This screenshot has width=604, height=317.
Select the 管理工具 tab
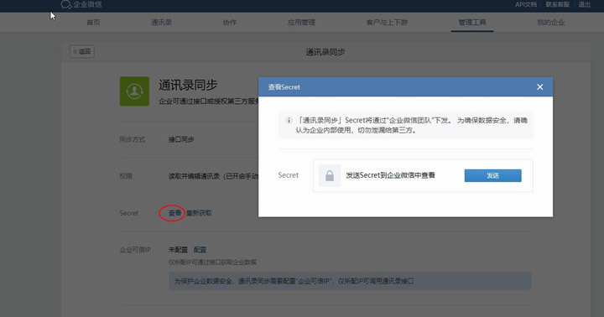coord(471,23)
